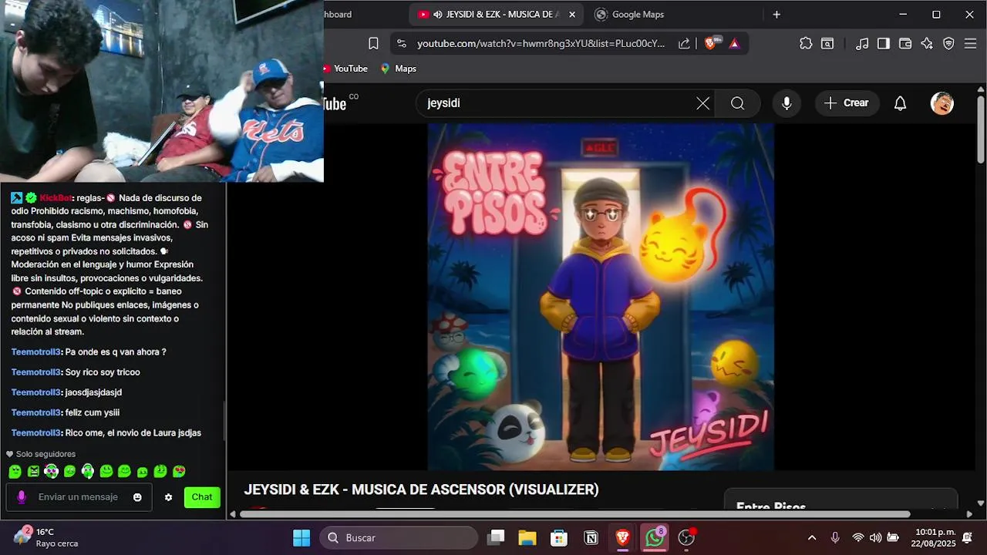
Task: Focus the 'Enviar un mensaje' input field
Action: coord(78,497)
